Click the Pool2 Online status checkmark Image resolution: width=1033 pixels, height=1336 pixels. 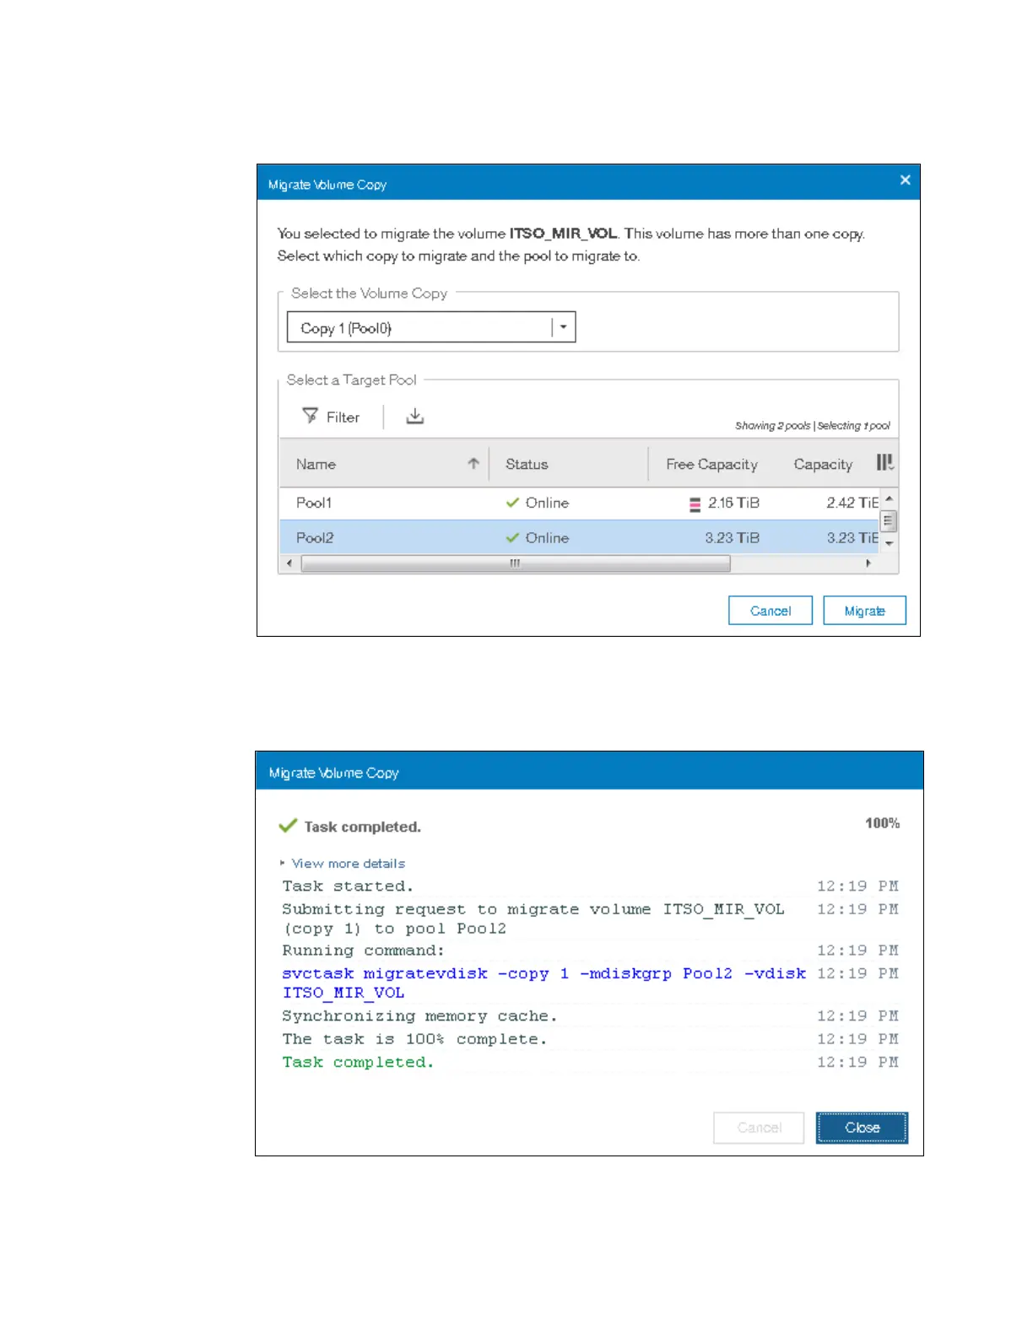tap(512, 537)
